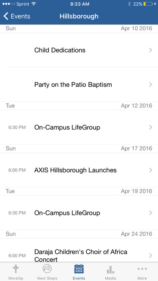Open Next Steps arrow icon
Viewport: 158px width, 281px height.
pos(47,268)
